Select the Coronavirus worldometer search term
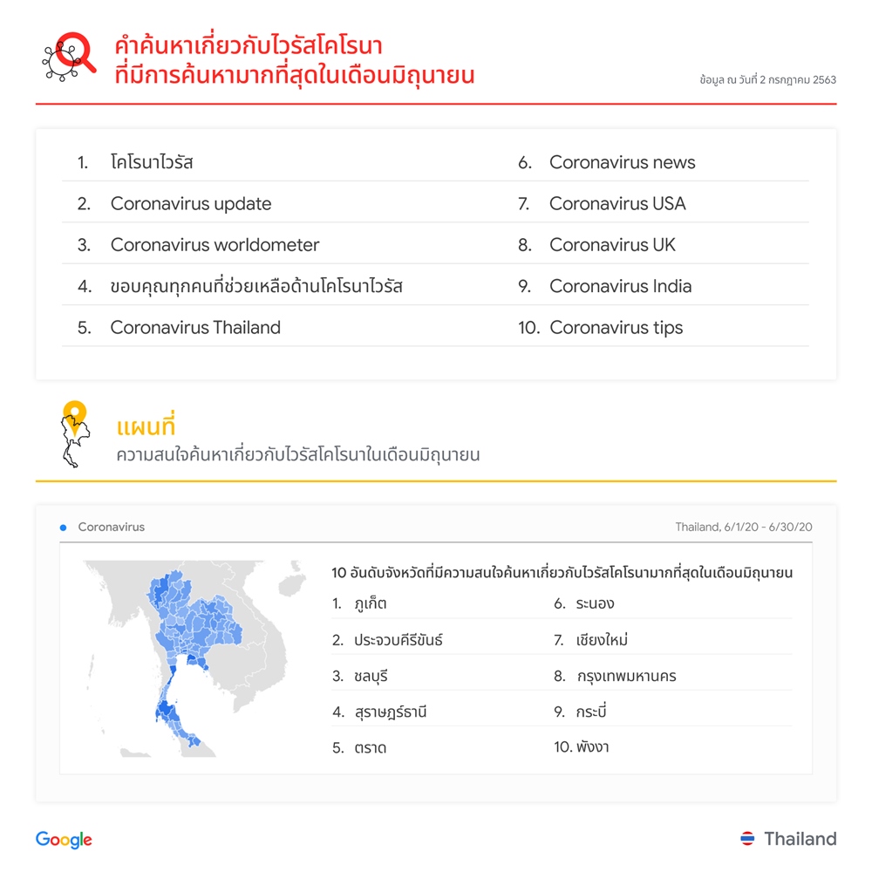The width and height of the screenshot is (872, 872). coord(215,245)
